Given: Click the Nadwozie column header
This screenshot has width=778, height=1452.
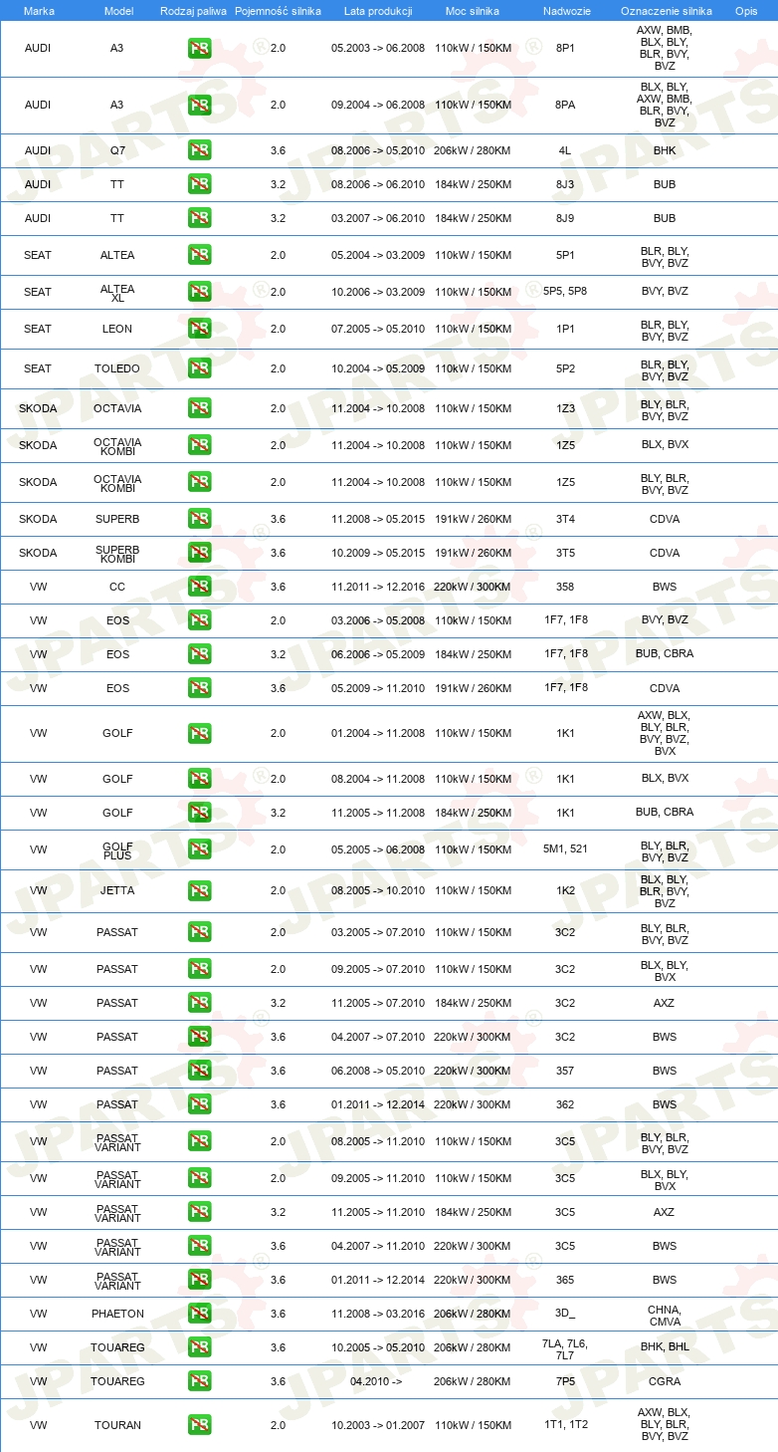Looking at the screenshot, I should (565, 10).
